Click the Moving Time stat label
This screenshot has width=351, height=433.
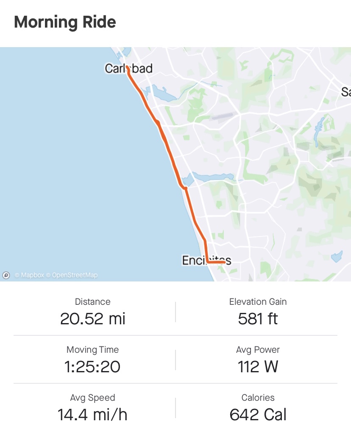point(92,350)
